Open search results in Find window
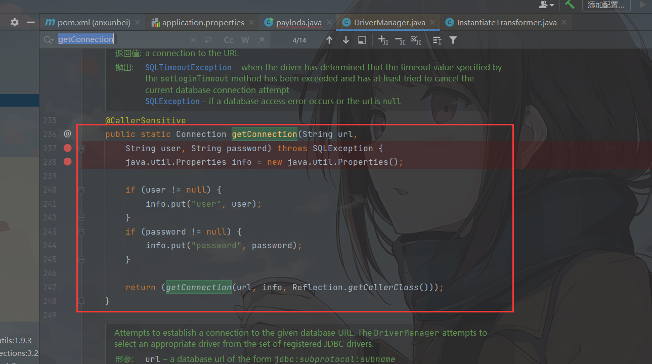This screenshot has width=652, height=364. click(362, 40)
